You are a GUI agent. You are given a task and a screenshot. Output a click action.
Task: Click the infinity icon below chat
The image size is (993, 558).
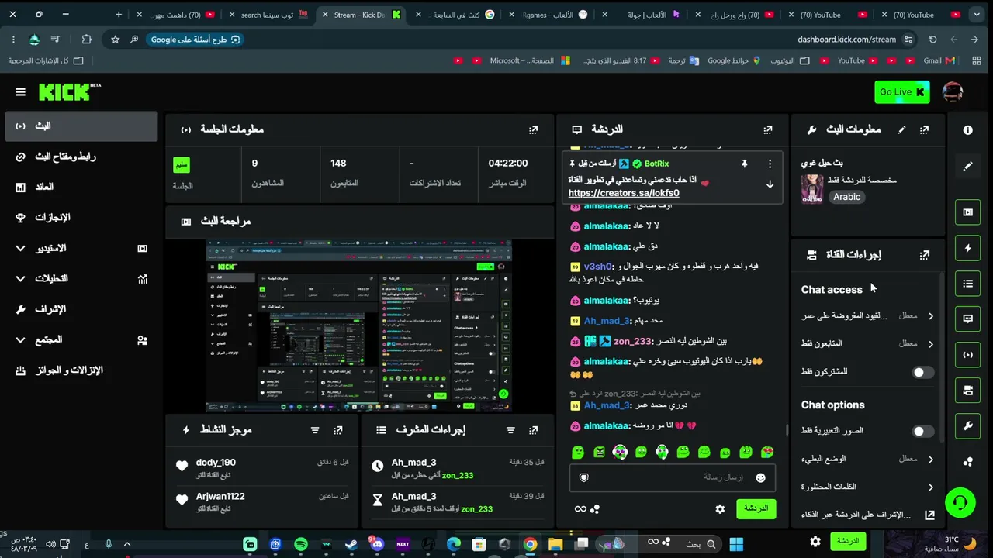point(580,509)
